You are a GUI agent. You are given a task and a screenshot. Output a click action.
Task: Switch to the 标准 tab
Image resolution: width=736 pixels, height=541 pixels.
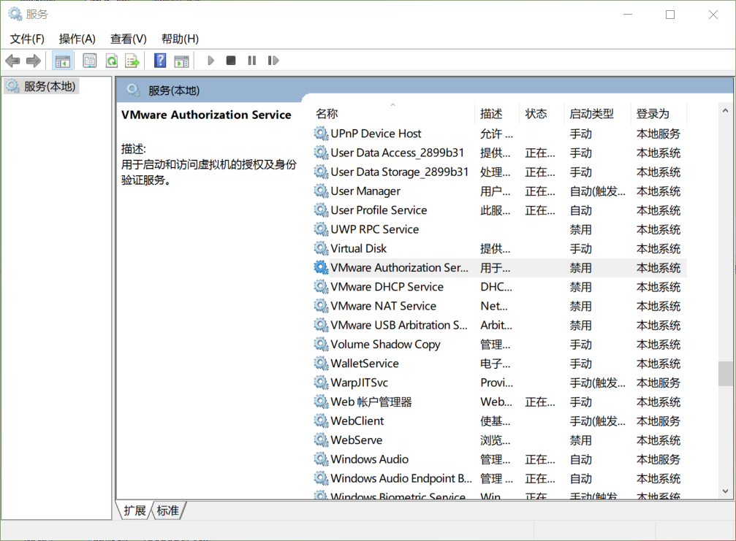pyautogui.click(x=167, y=511)
